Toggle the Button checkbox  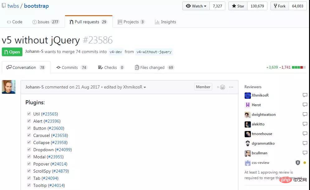coord(29,128)
